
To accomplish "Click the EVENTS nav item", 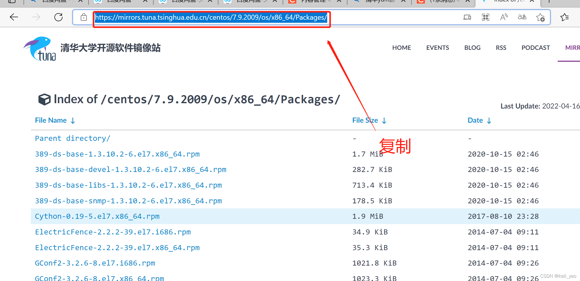I will [x=438, y=48].
